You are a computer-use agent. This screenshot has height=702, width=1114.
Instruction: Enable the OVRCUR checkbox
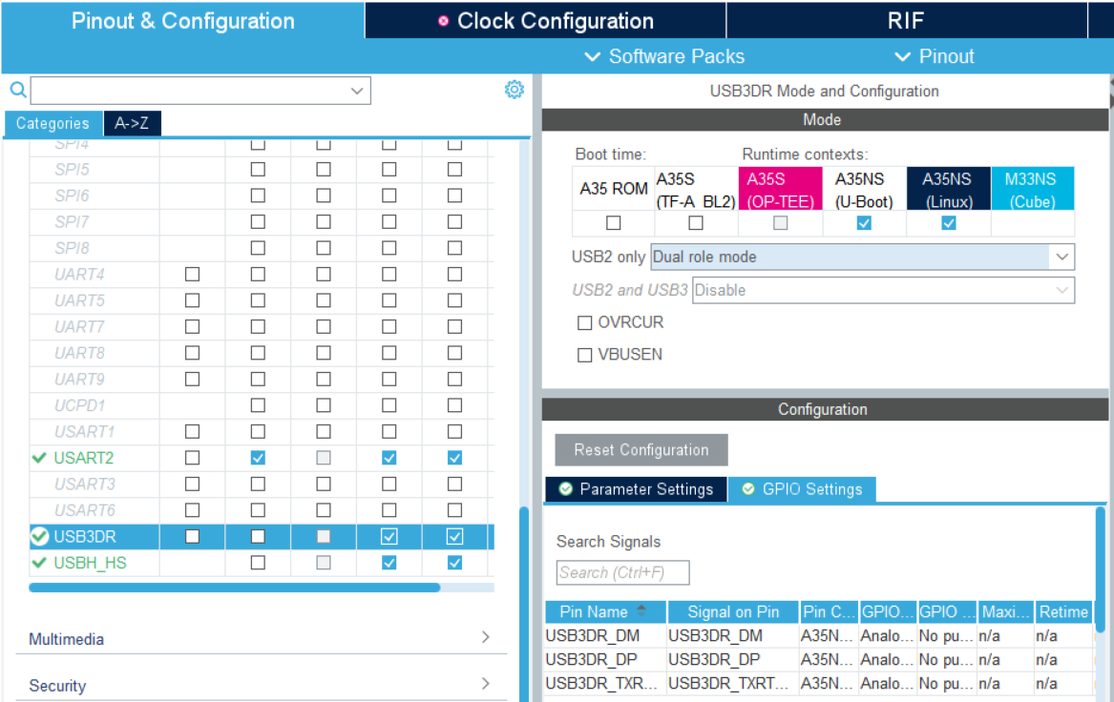585,322
